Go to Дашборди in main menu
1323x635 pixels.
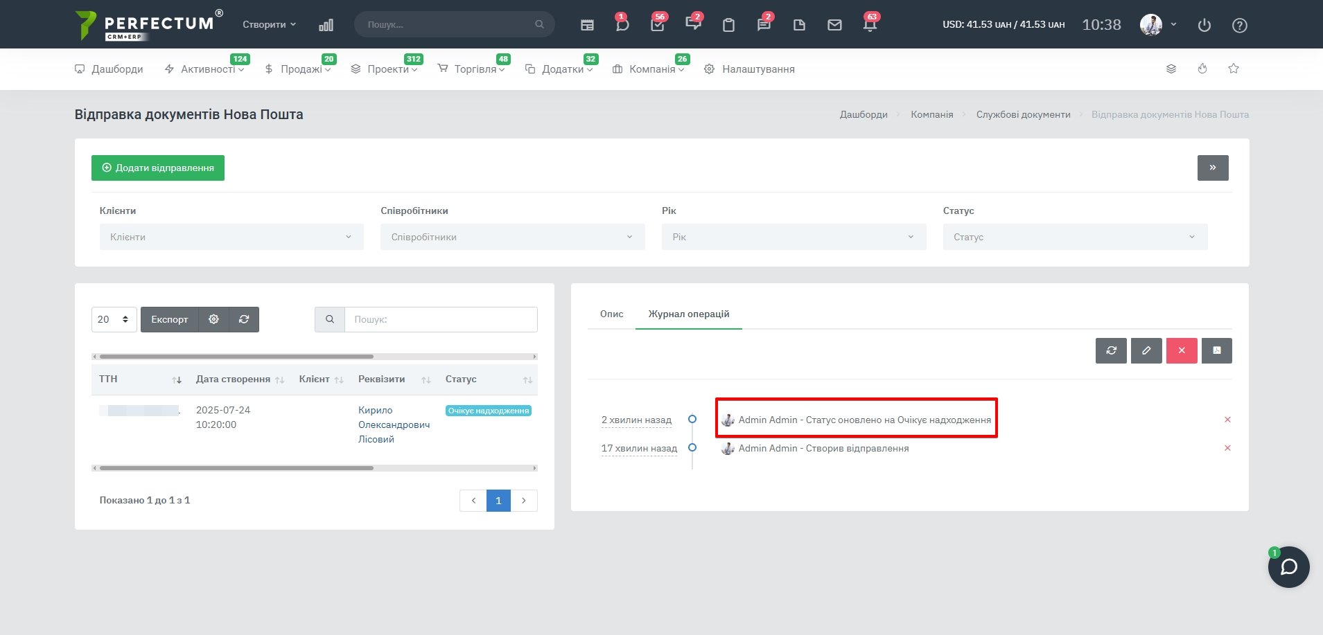click(x=109, y=69)
